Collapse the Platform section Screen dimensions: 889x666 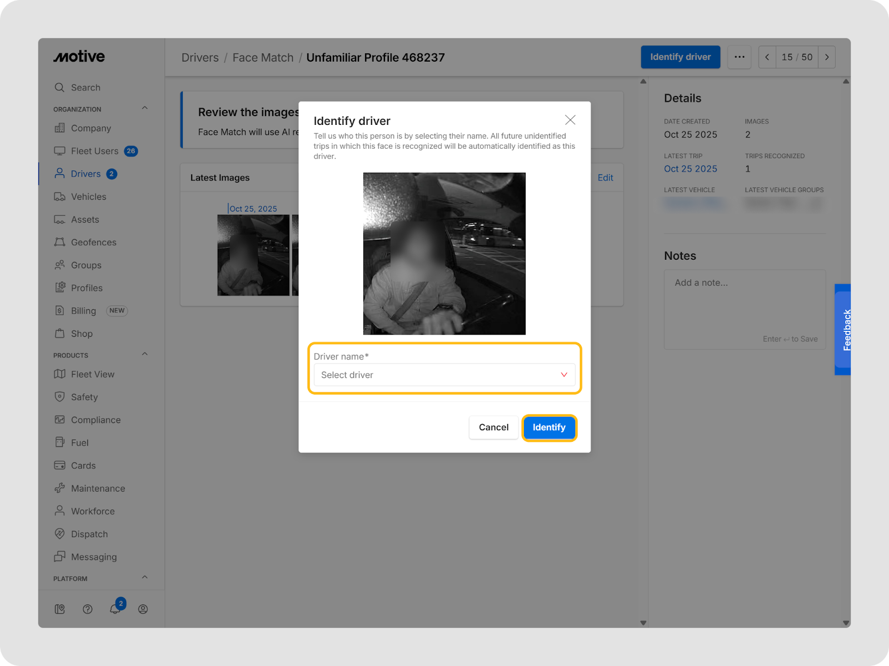145,578
